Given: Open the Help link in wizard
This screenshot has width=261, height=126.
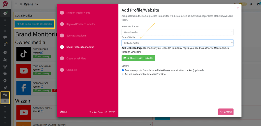Looking at the screenshot, I should point(64,112).
